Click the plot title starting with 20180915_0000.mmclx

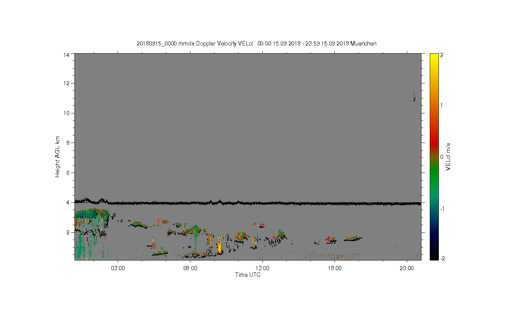[x=256, y=43]
